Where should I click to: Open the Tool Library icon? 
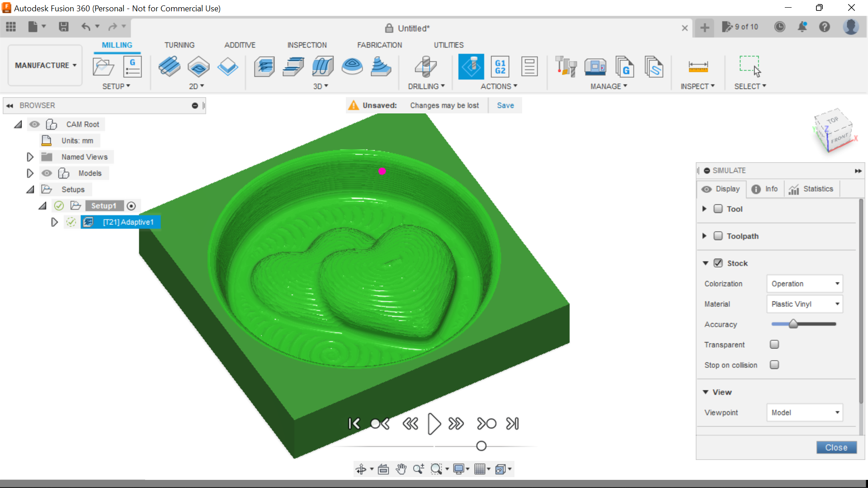(x=566, y=67)
